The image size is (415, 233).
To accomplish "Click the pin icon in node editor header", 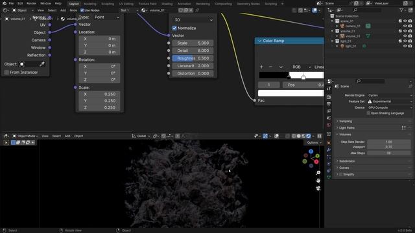I will (197, 10).
